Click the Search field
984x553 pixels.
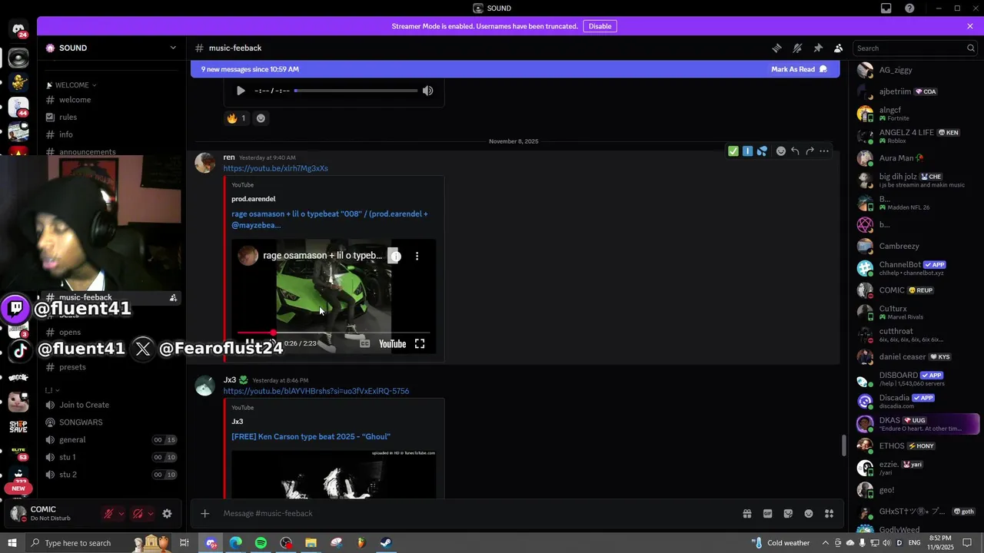915,48
